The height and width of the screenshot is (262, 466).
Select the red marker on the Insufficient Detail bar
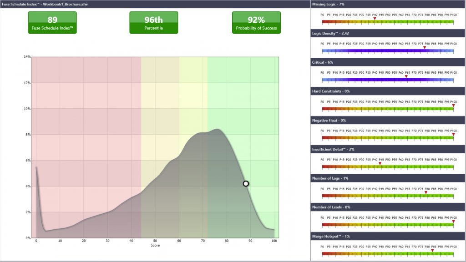click(380, 164)
